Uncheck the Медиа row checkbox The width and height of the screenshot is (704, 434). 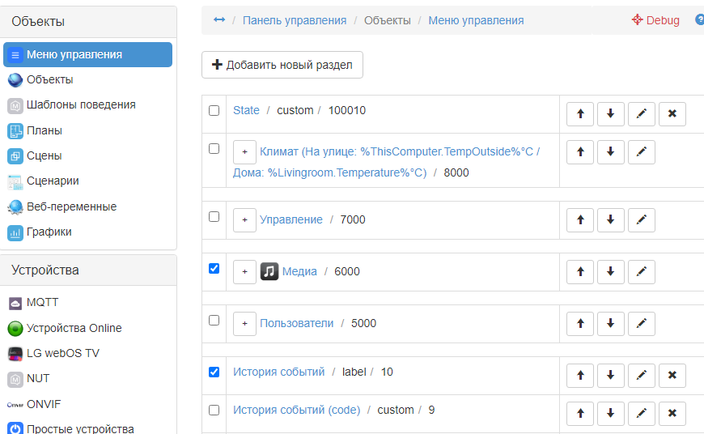[214, 268]
